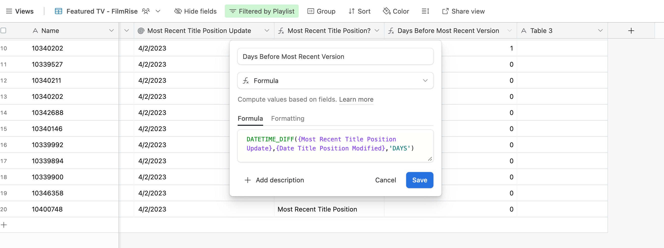Click formula icon of Most Recent Title Position? column
The height and width of the screenshot is (248, 664).
281,31
